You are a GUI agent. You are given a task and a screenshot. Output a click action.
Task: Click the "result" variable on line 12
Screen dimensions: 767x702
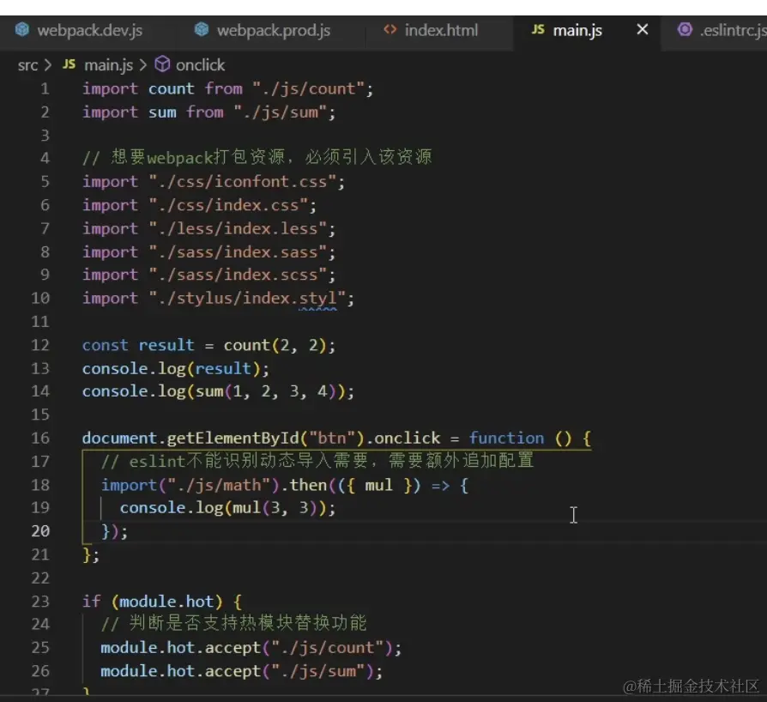(166, 345)
